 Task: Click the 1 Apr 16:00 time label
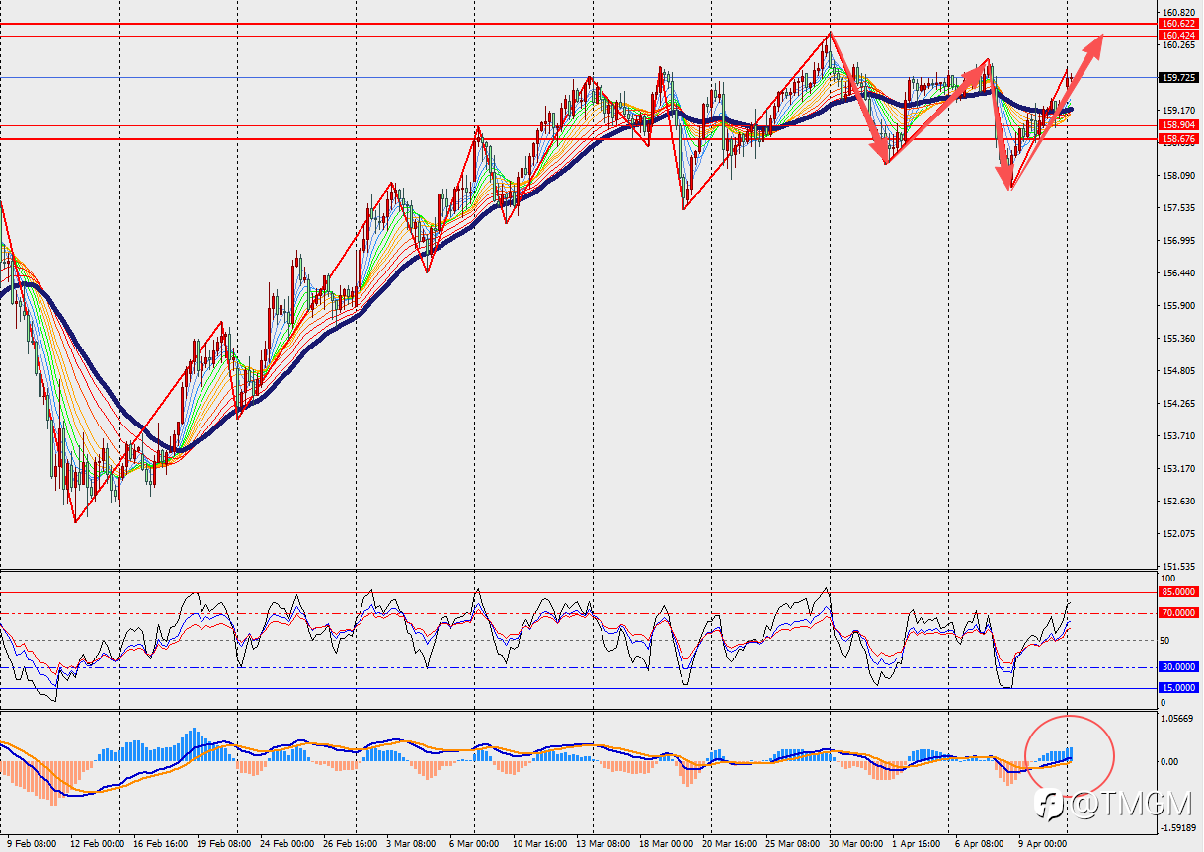918,845
